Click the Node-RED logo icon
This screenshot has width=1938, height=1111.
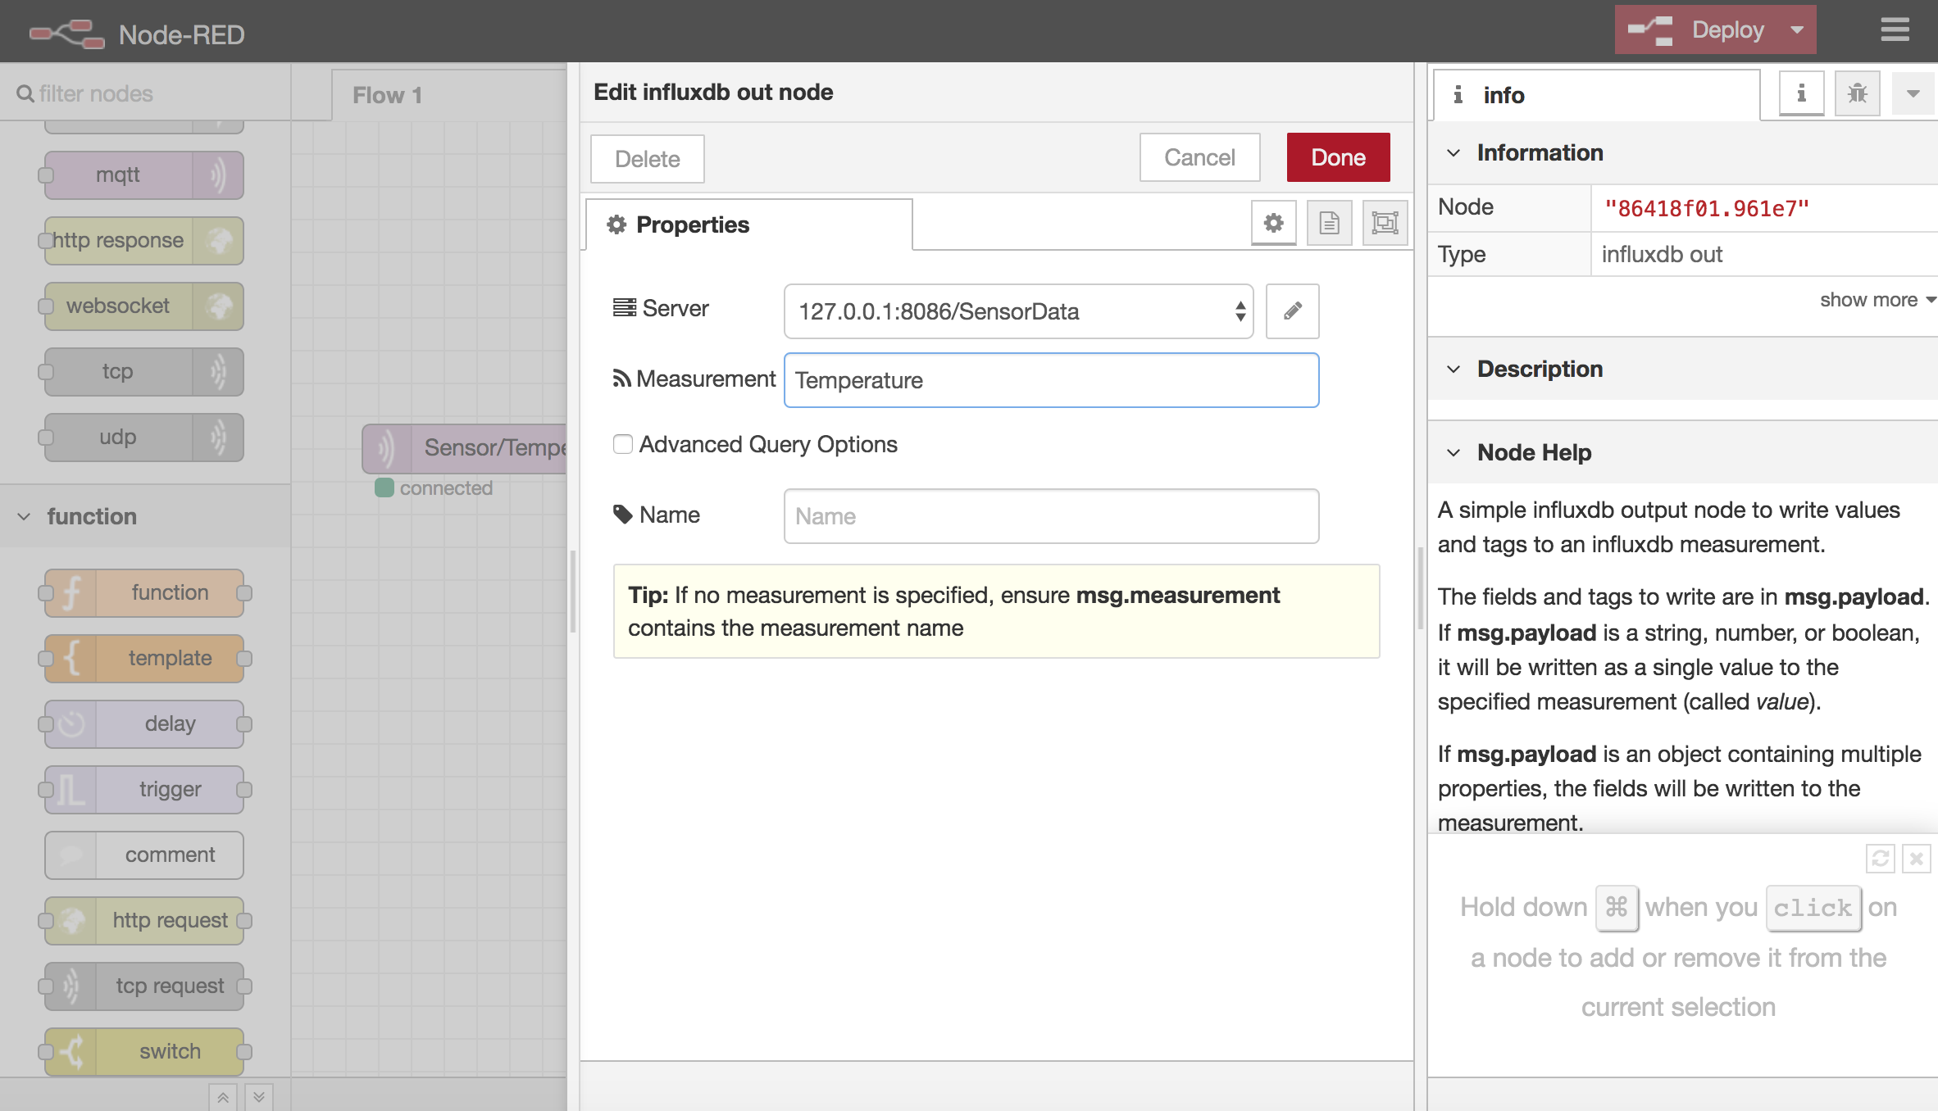(x=67, y=34)
